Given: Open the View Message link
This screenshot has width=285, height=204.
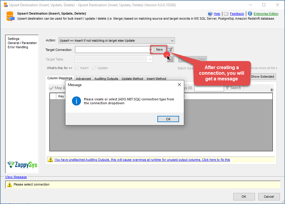Looking at the screenshot, I should [x=16, y=177].
